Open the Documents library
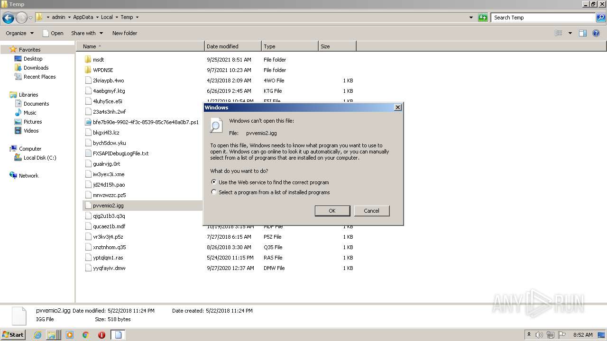The image size is (607, 341). click(36, 104)
